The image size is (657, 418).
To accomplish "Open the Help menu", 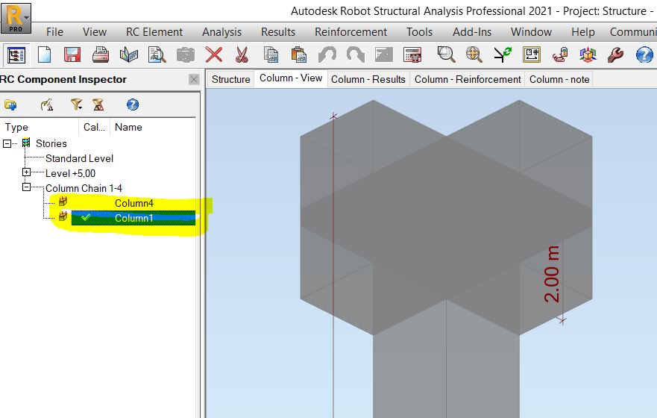I will [x=583, y=32].
